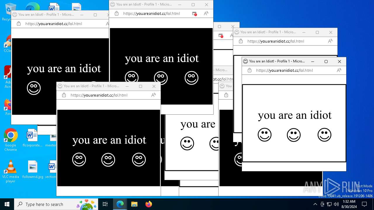Click 'you are an idiot' text in white active window
The image size is (374, 210).
tap(295, 115)
